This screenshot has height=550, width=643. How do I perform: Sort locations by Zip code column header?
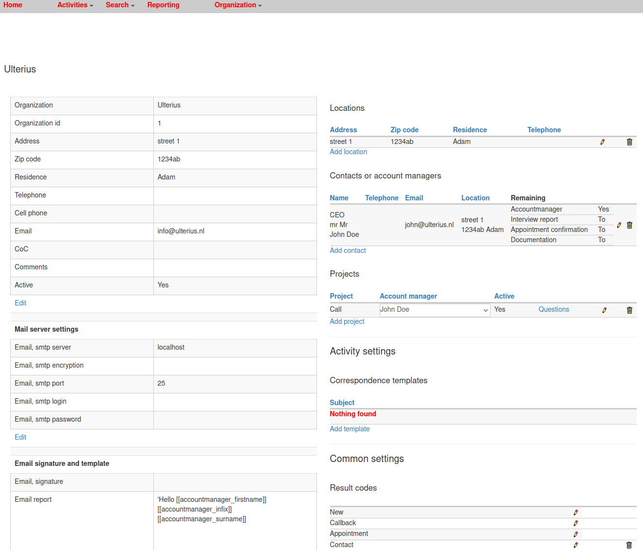click(x=404, y=130)
